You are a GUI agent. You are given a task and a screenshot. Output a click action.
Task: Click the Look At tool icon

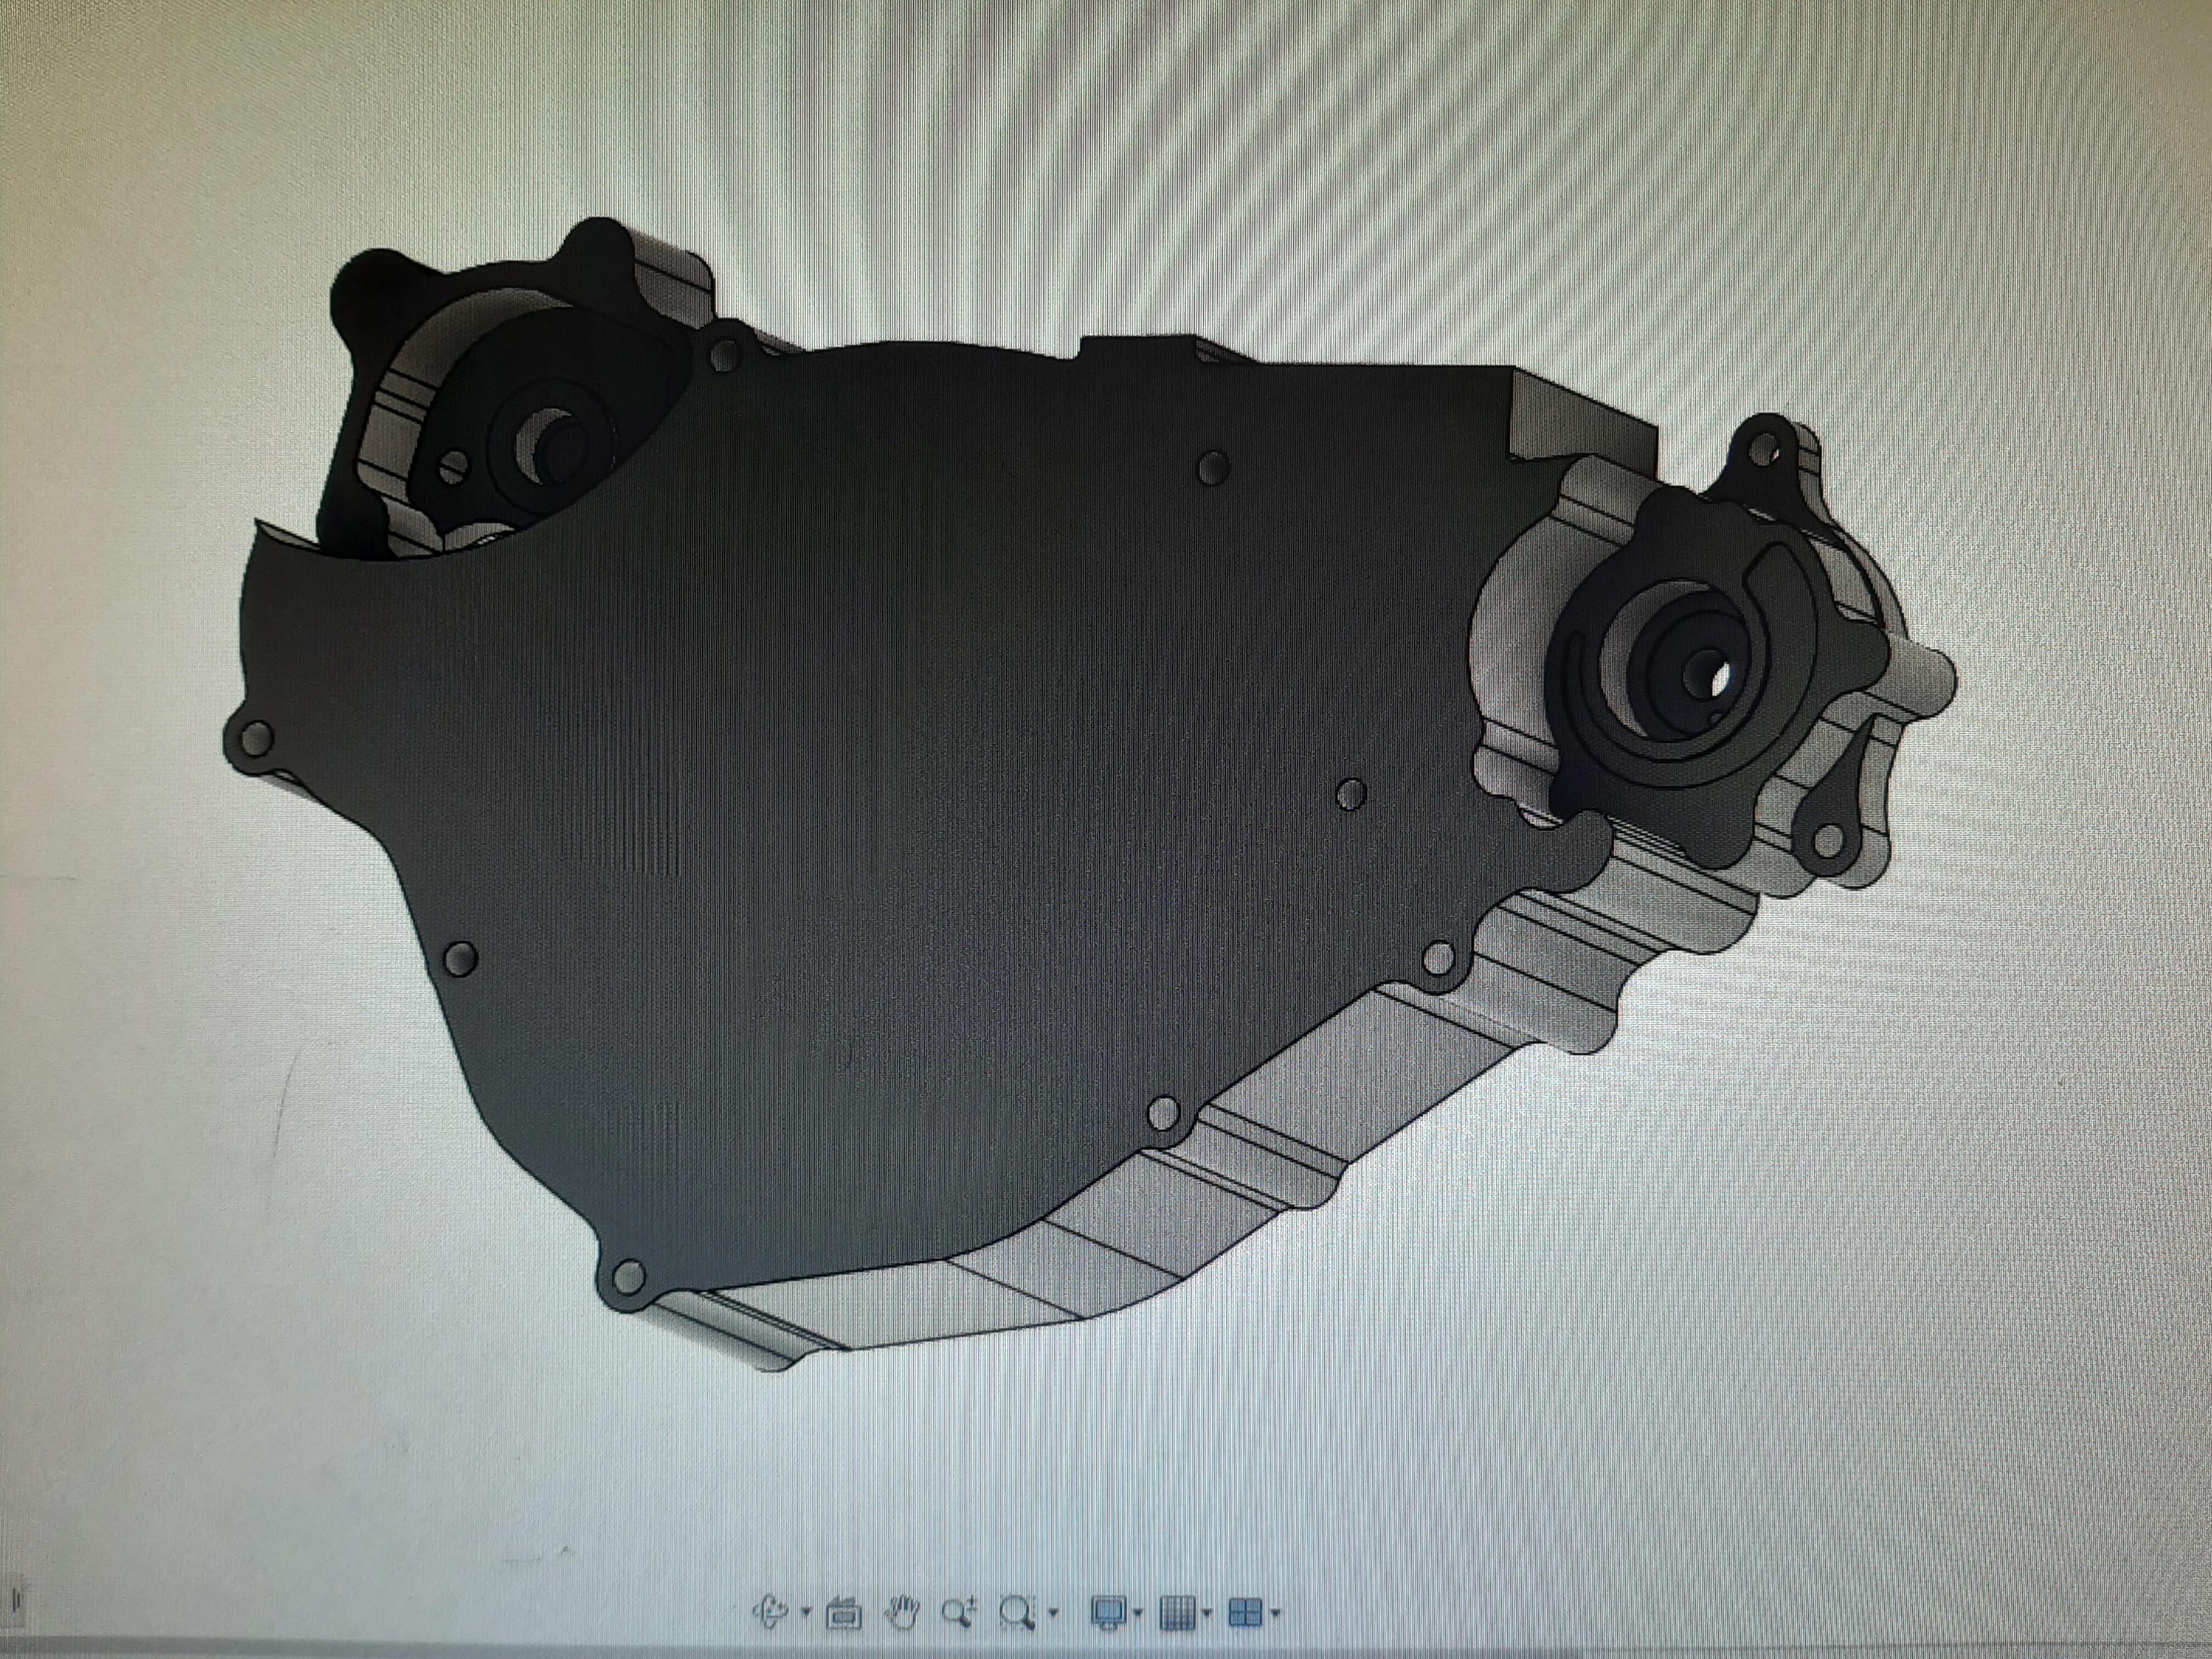(843, 1612)
